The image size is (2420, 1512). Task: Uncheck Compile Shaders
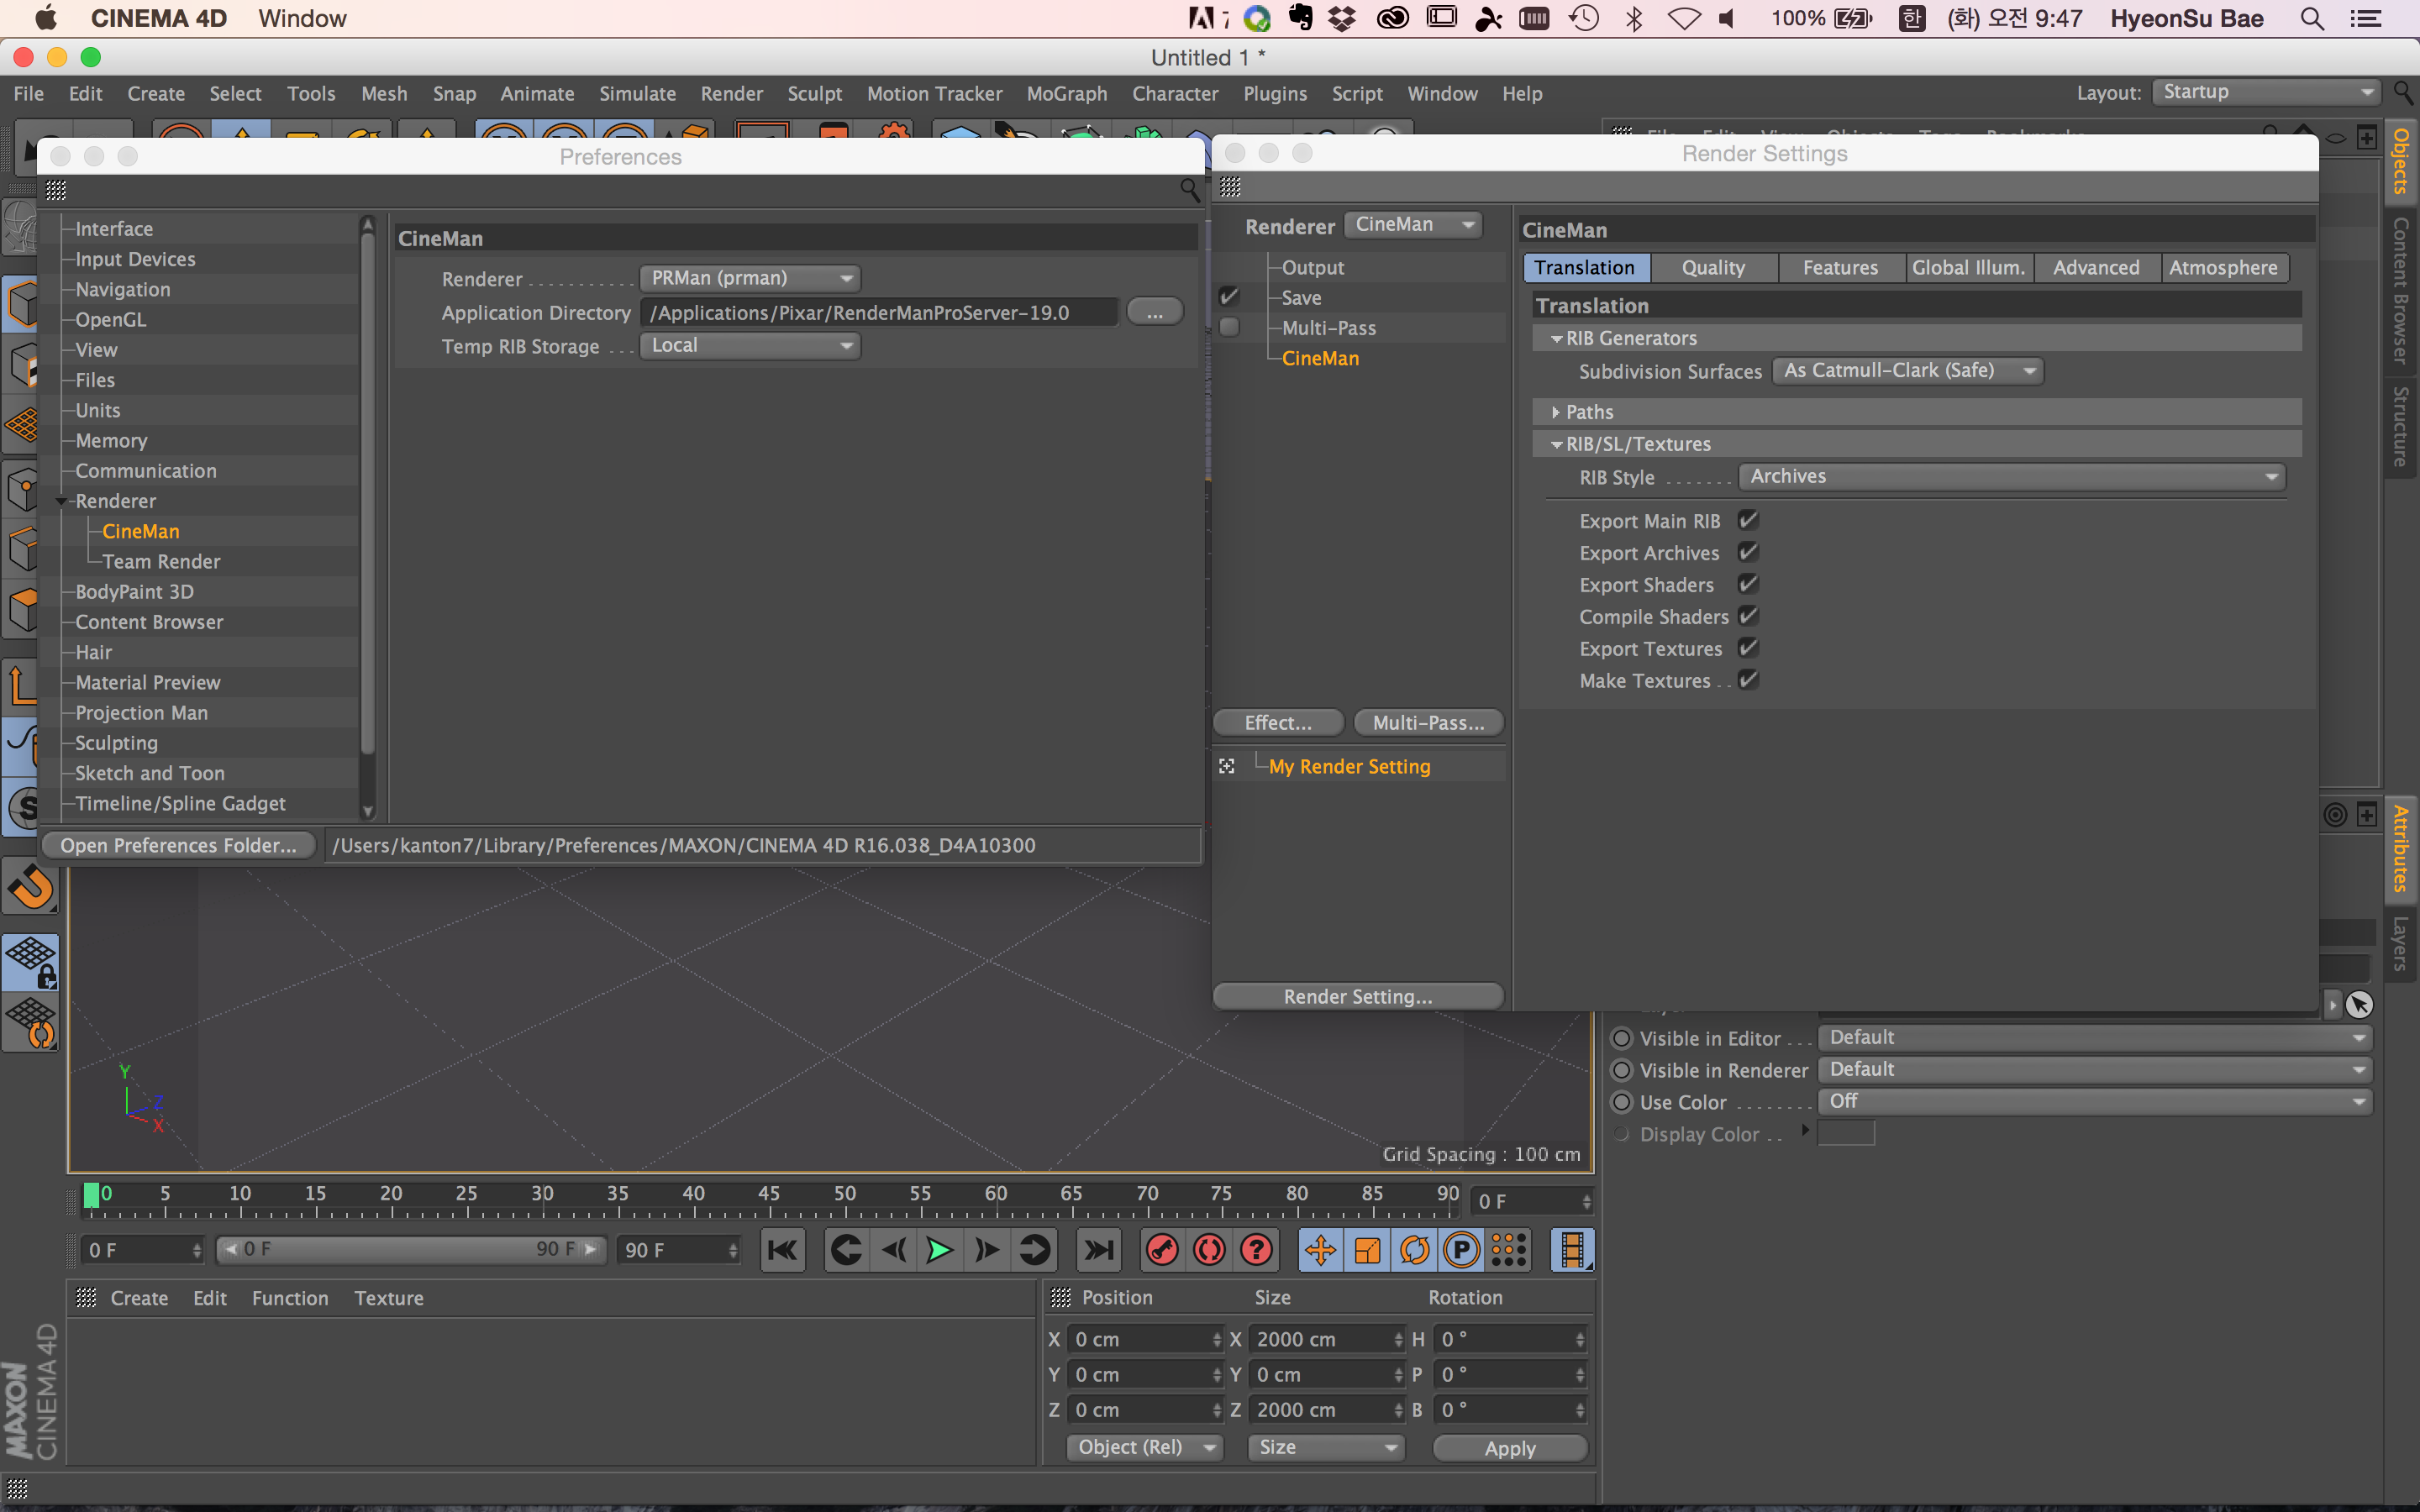pos(1748,616)
